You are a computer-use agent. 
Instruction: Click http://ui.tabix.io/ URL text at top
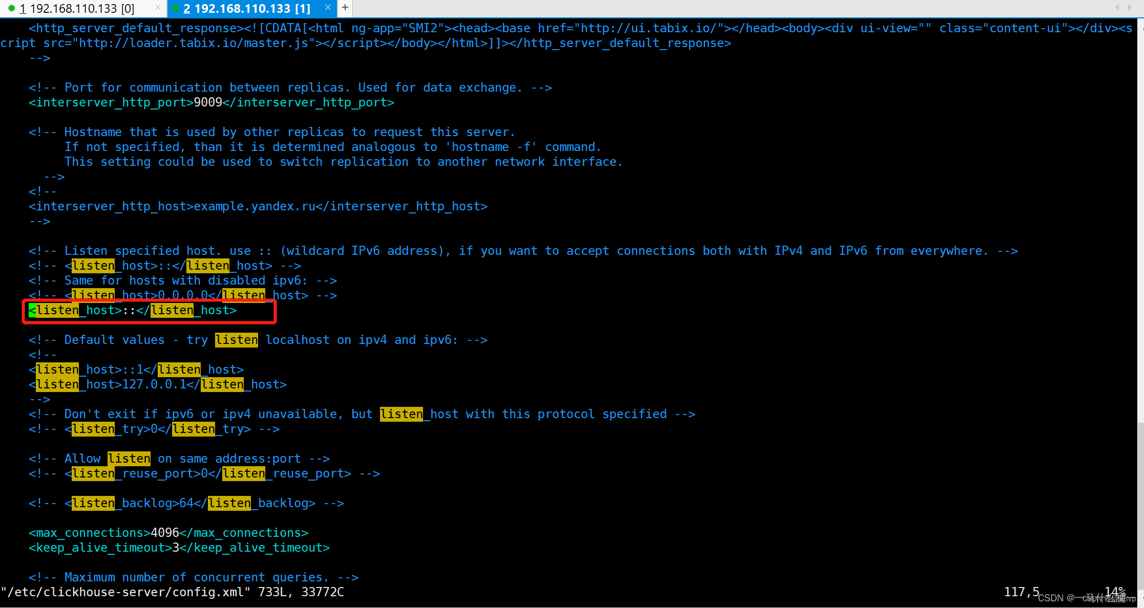pos(648,28)
